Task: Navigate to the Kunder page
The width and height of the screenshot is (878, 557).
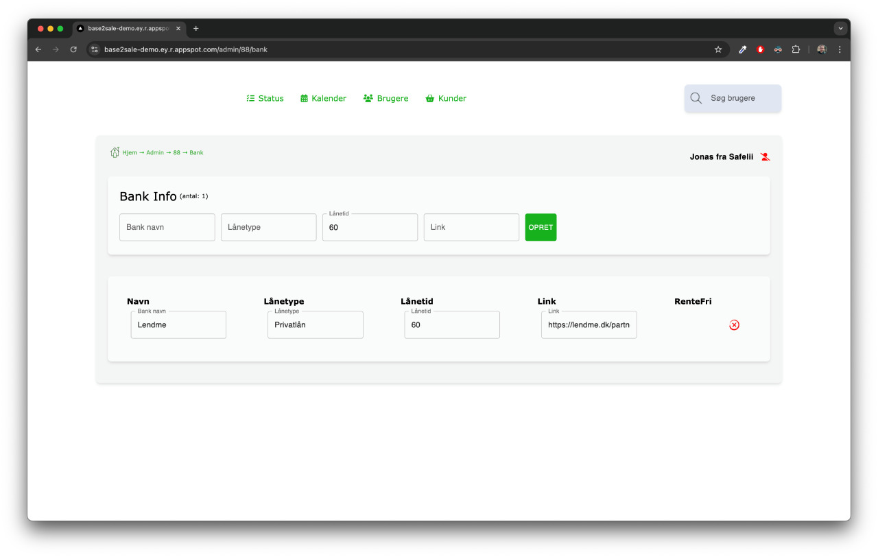Action: click(446, 98)
